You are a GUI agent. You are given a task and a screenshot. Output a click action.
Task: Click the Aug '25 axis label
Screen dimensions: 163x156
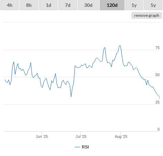point(121,136)
